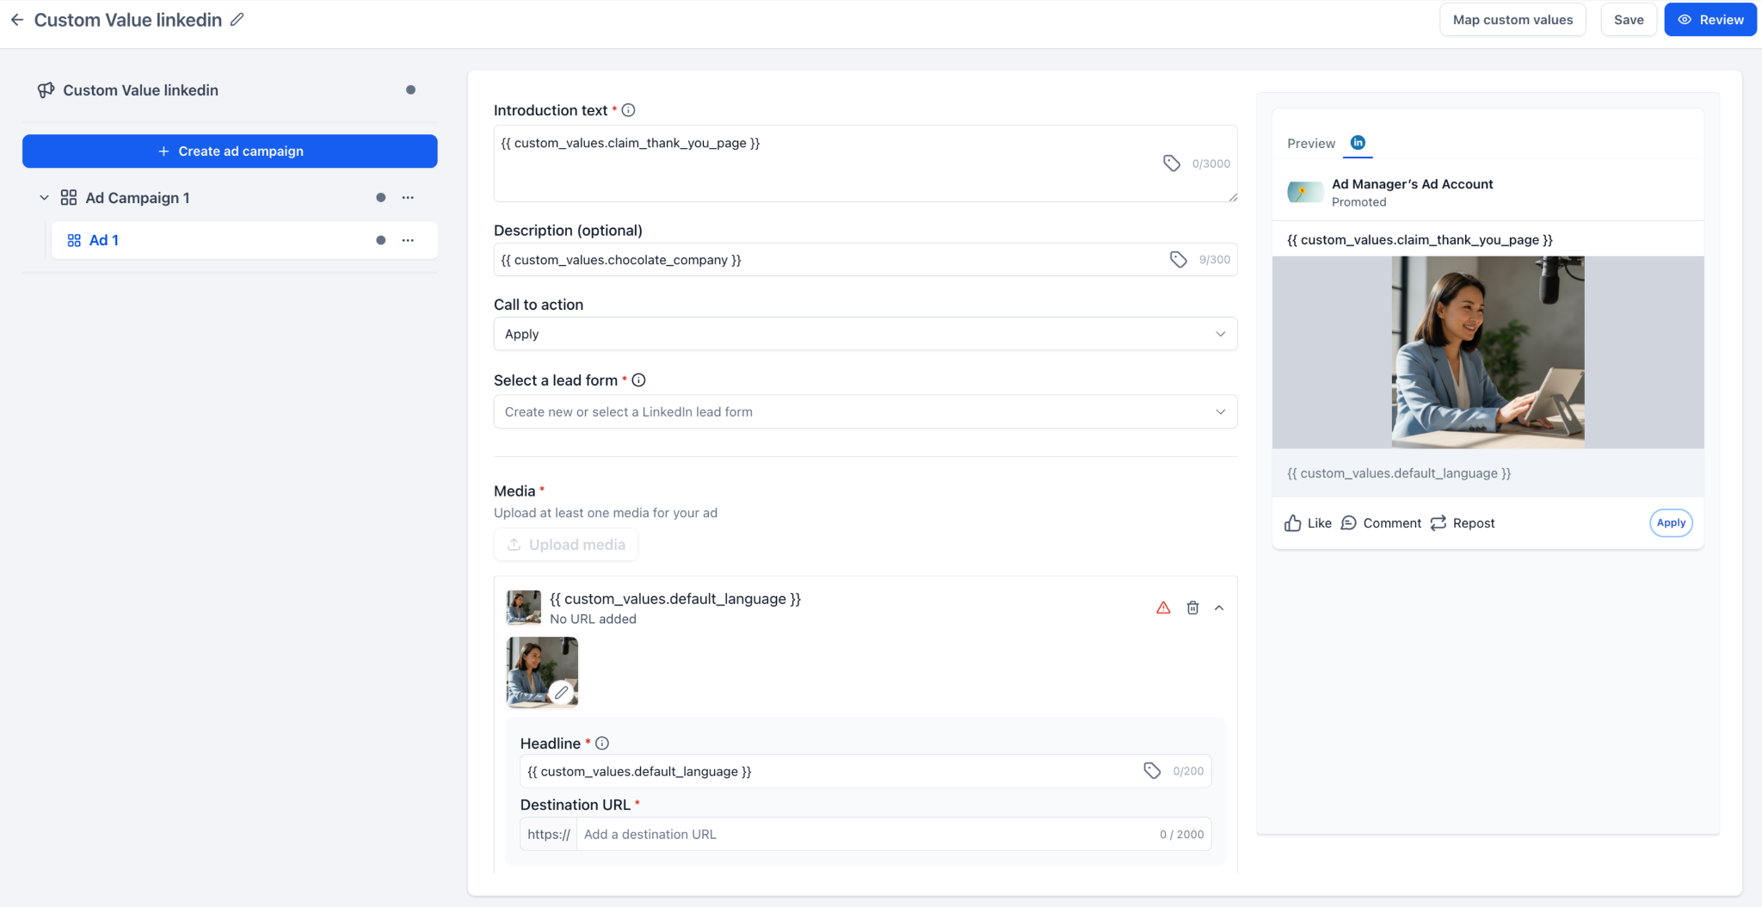Edit the uploaded media thumbnail via the pencil overlay
1762x907 pixels.
tap(561, 692)
